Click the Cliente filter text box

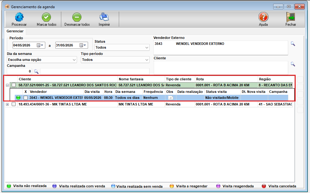[x=221, y=67]
